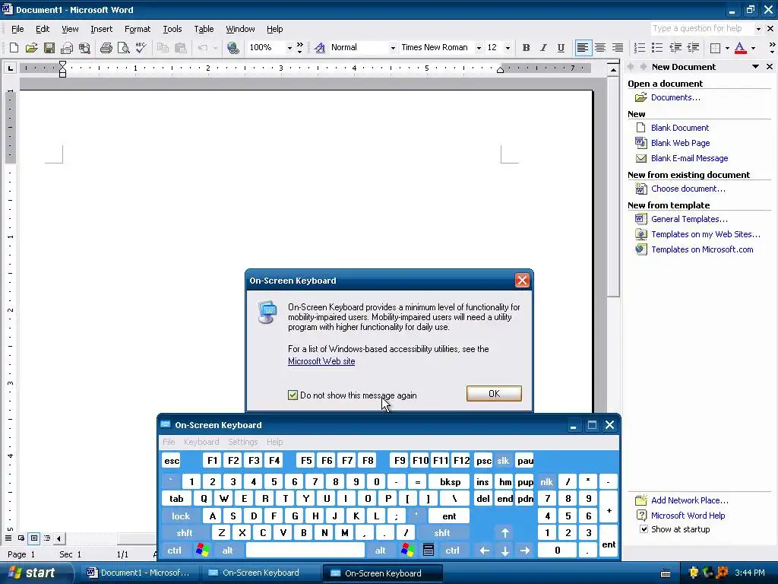Open the Font Color dropdown arrow
The width and height of the screenshot is (778, 584).
(753, 48)
